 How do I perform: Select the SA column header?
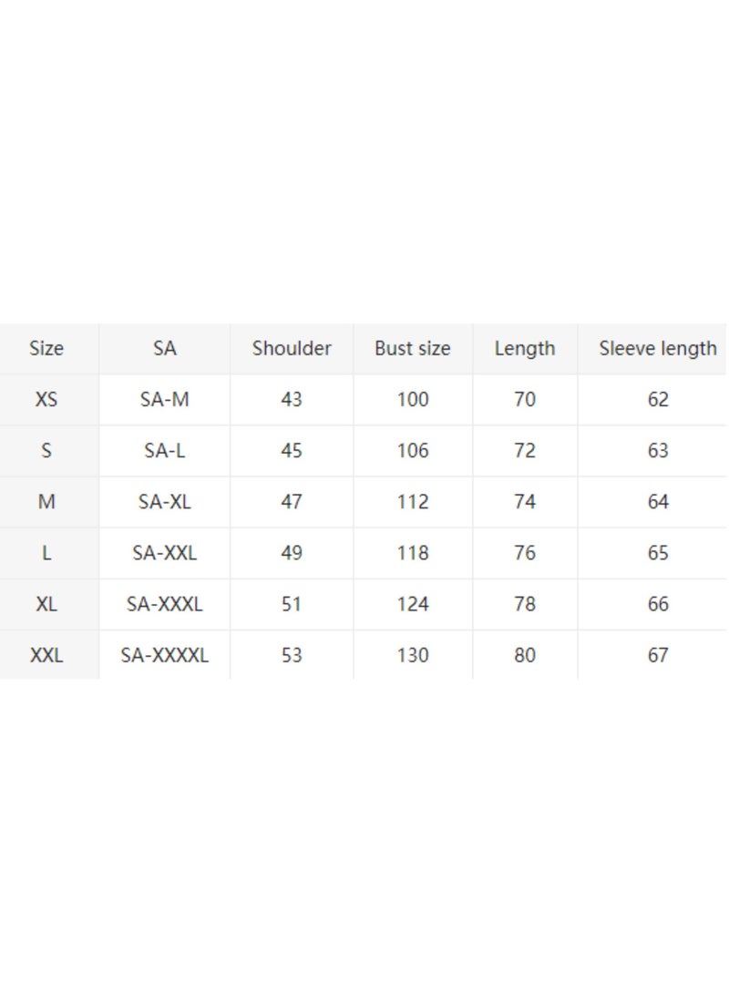[x=164, y=348]
